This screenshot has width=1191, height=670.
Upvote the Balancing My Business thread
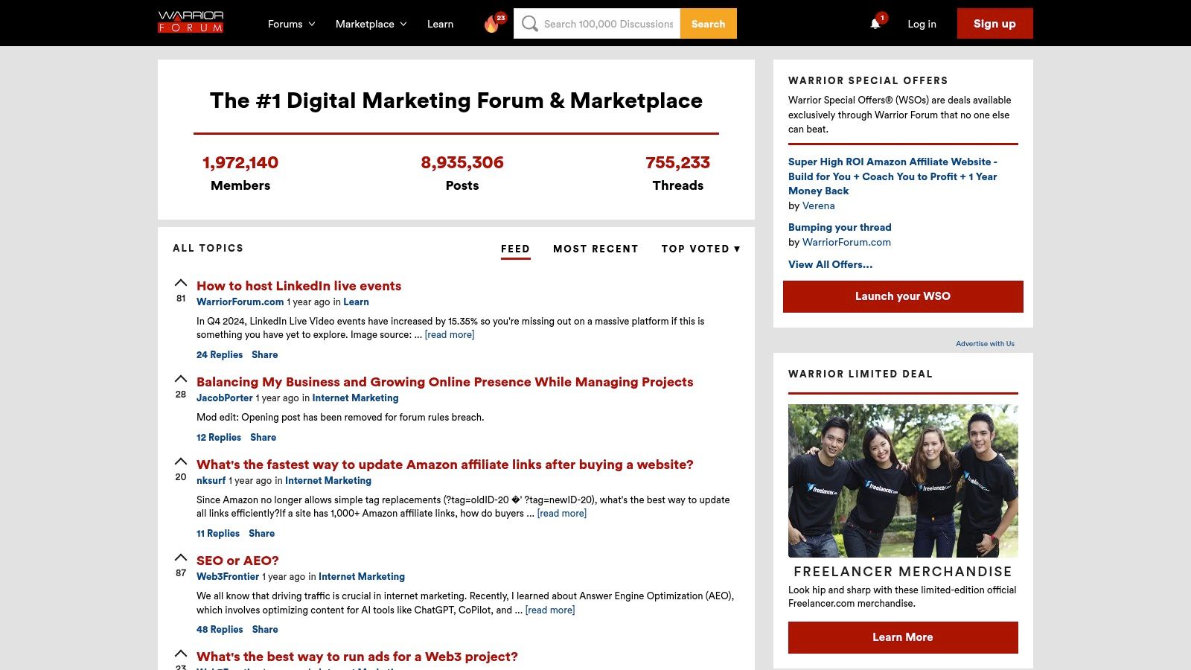(180, 379)
